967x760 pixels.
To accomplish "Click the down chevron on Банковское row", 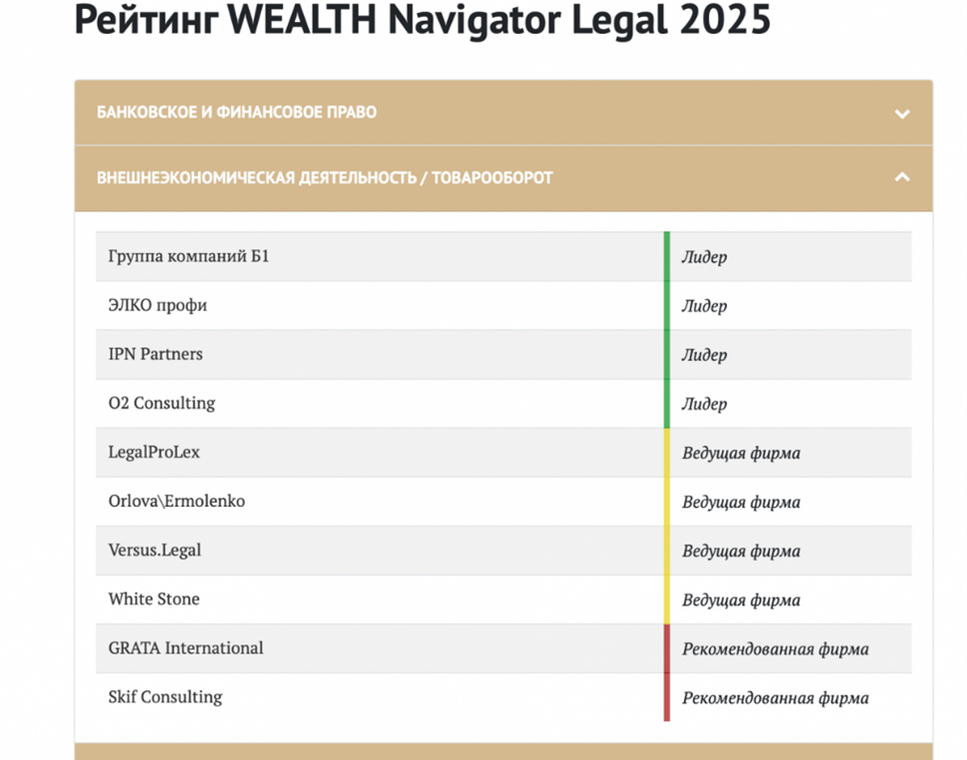I will click(x=902, y=114).
